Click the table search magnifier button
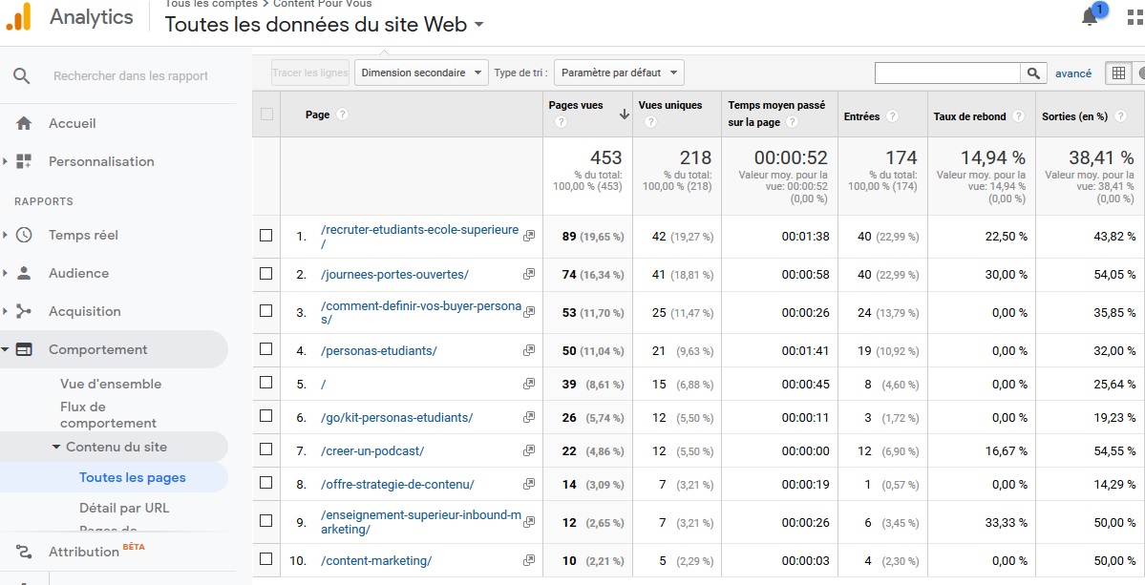Viewport: 1145px width, 585px height. (x=1033, y=73)
